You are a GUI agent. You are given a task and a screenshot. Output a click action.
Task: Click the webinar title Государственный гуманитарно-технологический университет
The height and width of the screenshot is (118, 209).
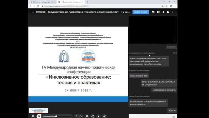tap(83, 12)
